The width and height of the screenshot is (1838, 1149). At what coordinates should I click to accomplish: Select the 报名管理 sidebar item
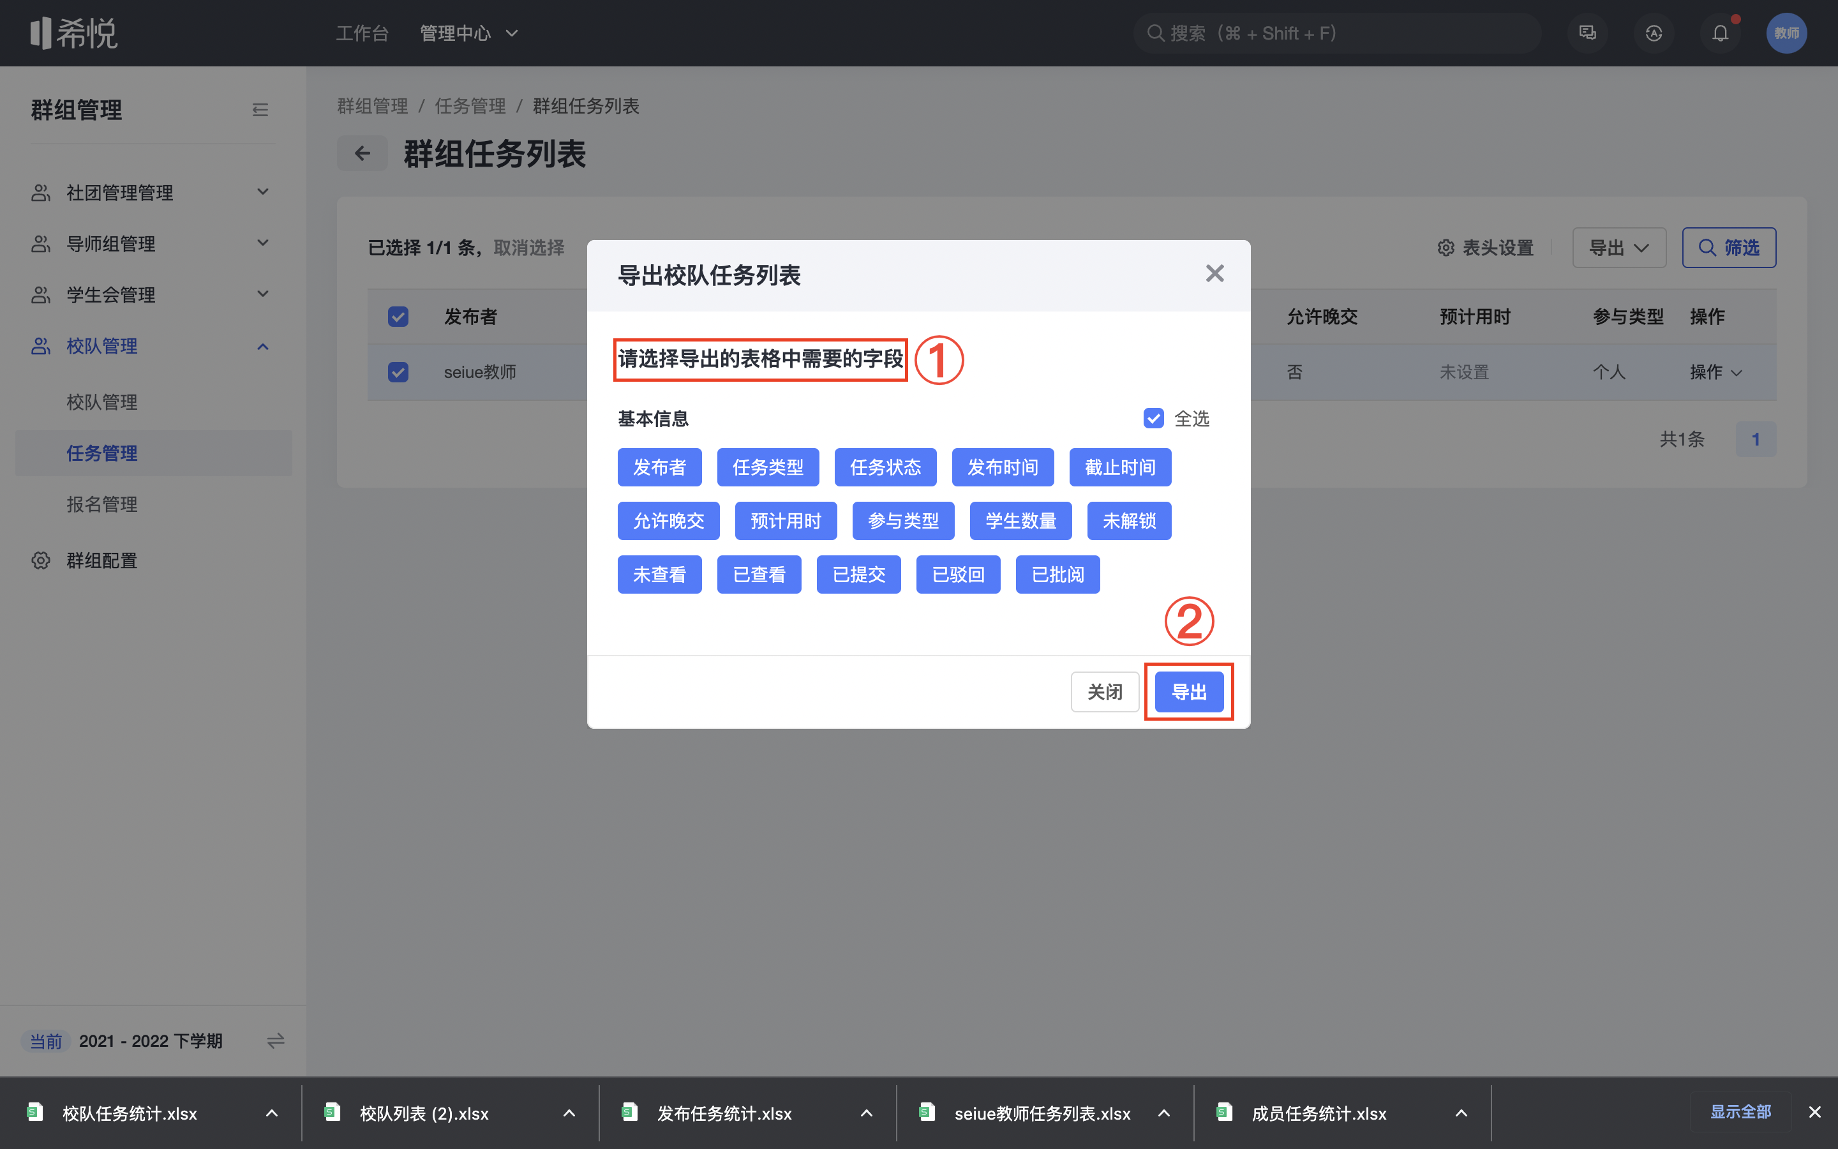[101, 504]
